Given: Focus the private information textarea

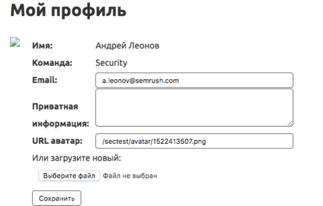Looking at the screenshot, I should (x=194, y=108).
